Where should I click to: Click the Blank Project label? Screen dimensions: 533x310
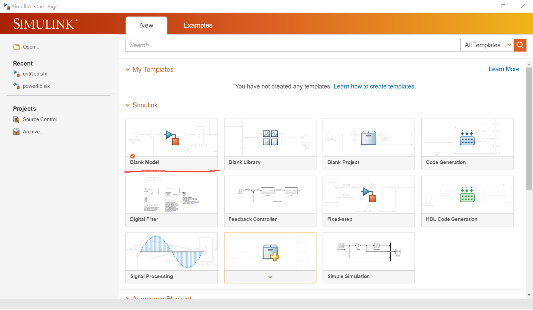tap(343, 162)
